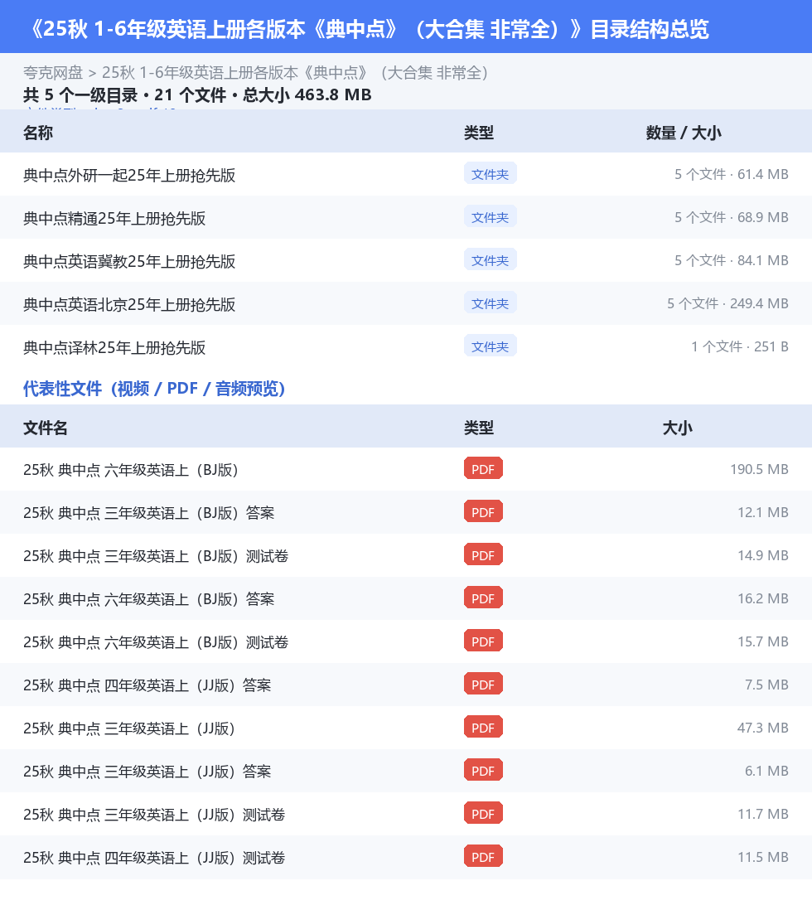The height and width of the screenshot is (905, 812).
Task: Click 文件夹 badge in 精通 row
Action: pos(490,217)
